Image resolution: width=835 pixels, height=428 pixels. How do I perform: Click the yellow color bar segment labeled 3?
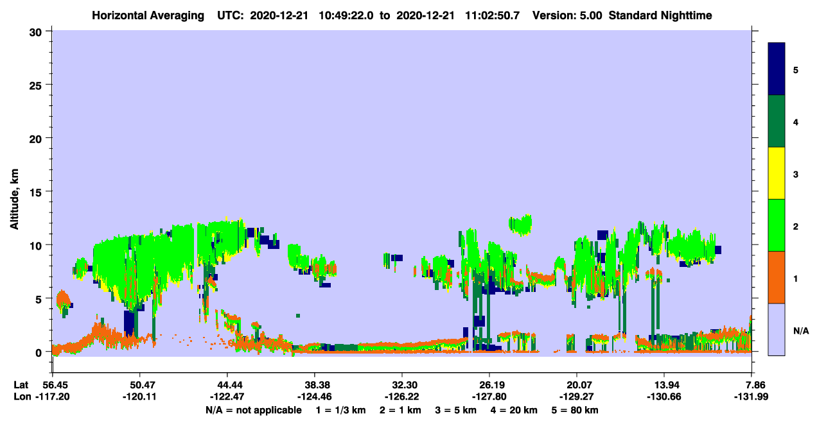pos(777,173)
